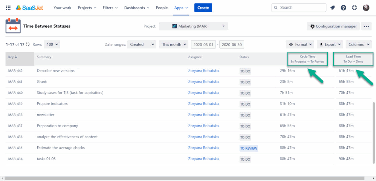Open the Created date range type dropdown

point(142,44)
